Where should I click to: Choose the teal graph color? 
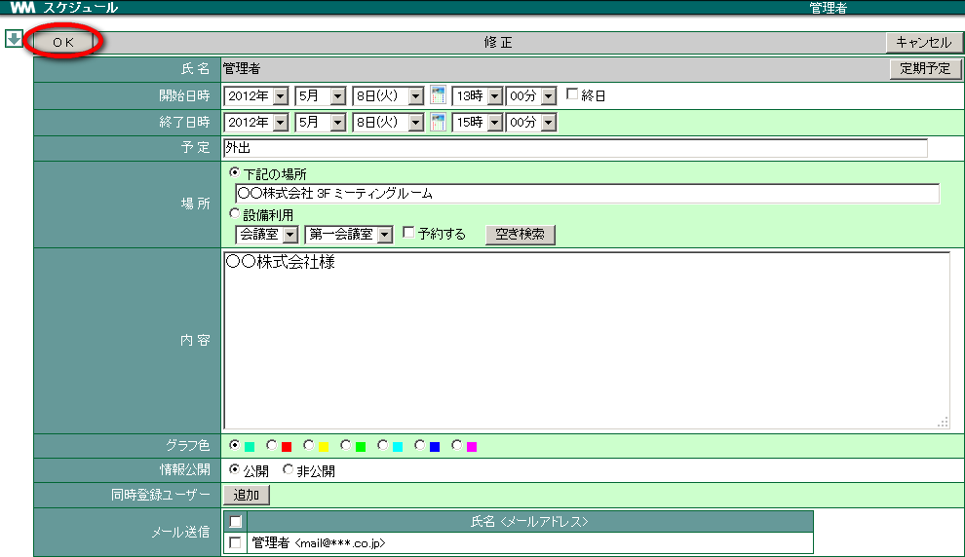pyautogui.click(x=235, y=444)
